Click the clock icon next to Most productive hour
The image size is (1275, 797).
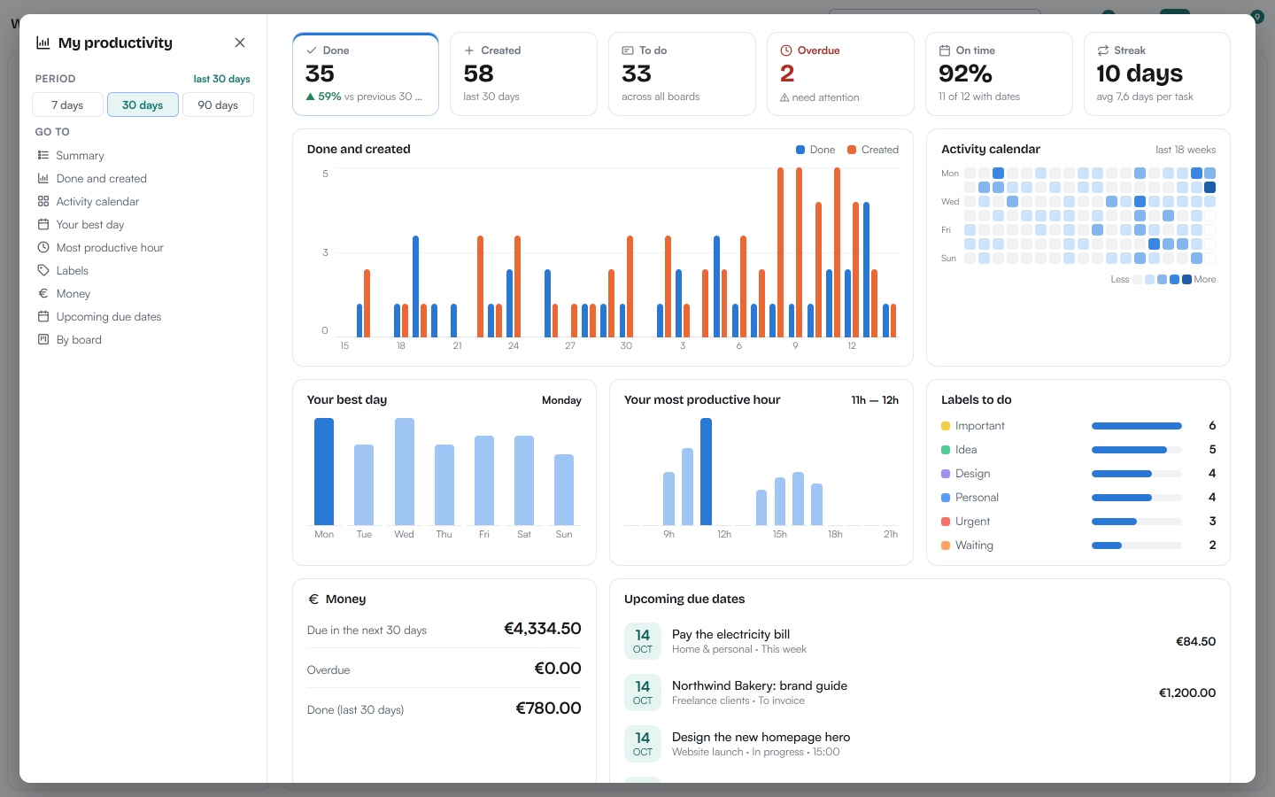(x=43, y=247)
